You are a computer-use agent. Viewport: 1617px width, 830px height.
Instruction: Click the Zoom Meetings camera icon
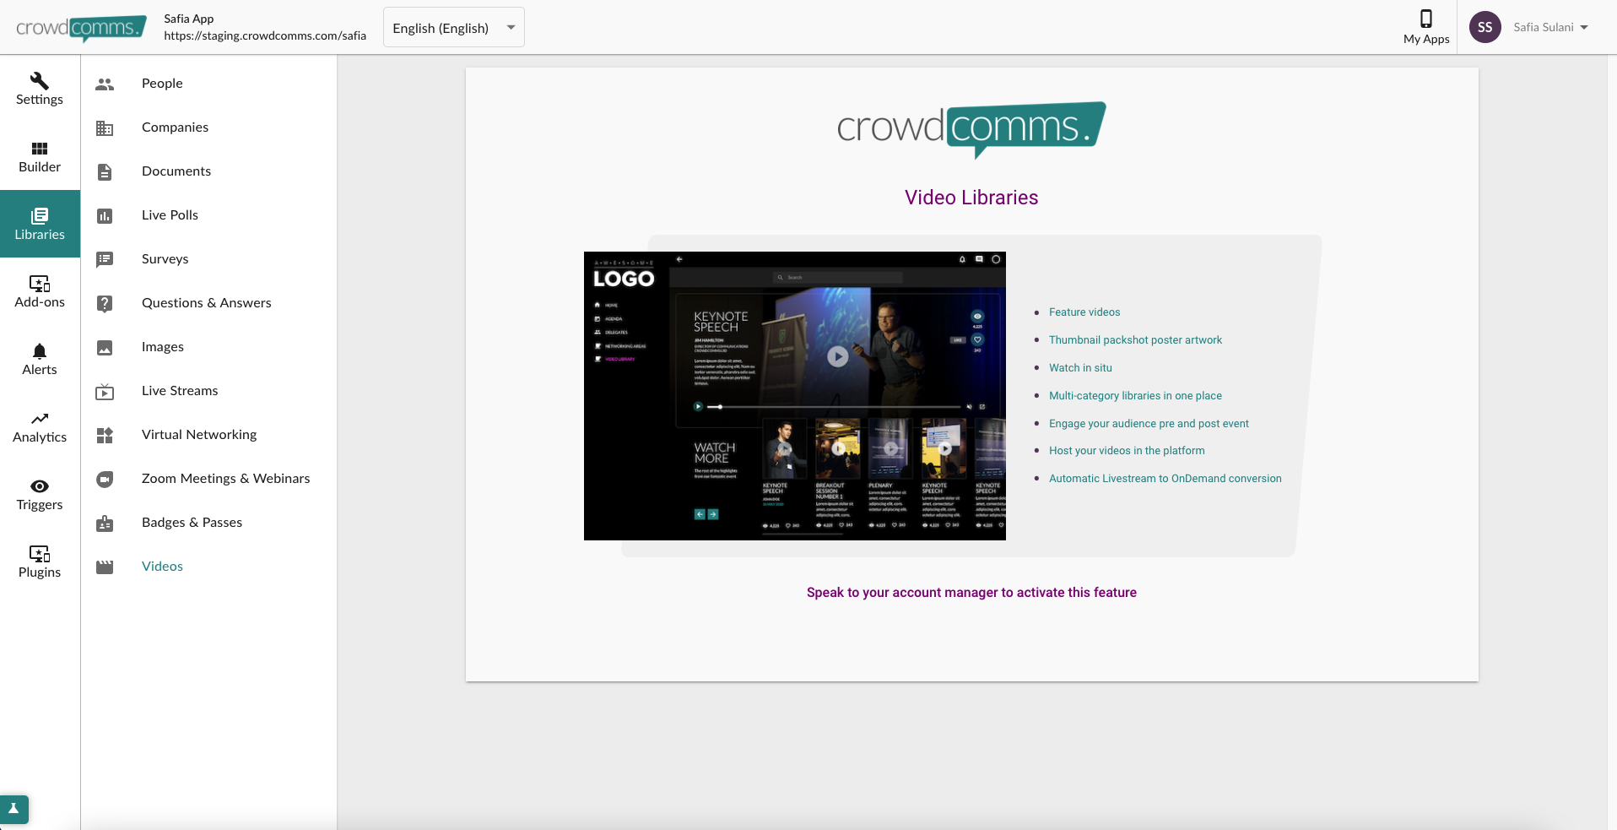coord(105,479)
